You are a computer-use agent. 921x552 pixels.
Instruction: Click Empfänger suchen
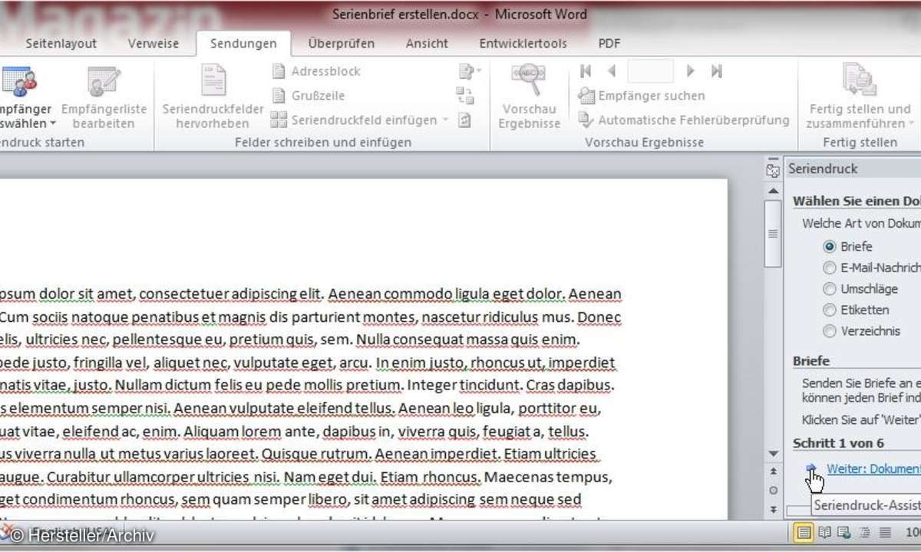pos(641,96)
